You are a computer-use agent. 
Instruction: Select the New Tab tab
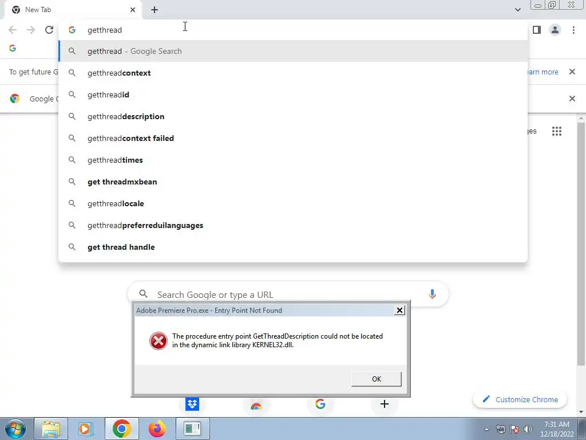[x=73, y=10]
